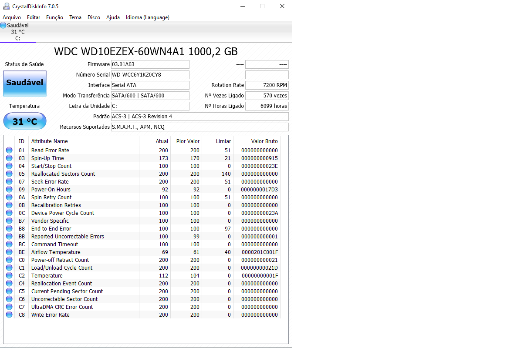Click the status icon for Command Timeout
This screenshot has height=348, width=514.
(9, 244)
